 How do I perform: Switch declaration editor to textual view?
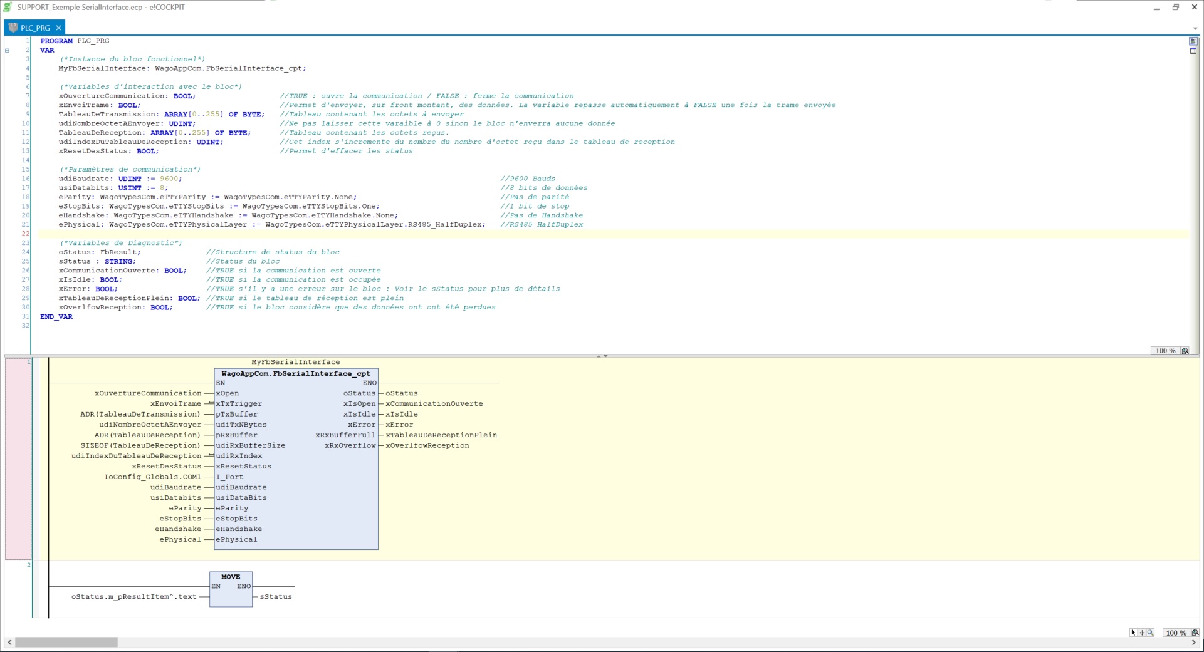tap(1193, 41)
